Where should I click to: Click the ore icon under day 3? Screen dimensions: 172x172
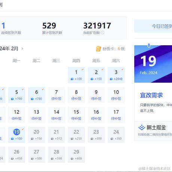click(111, 79)
